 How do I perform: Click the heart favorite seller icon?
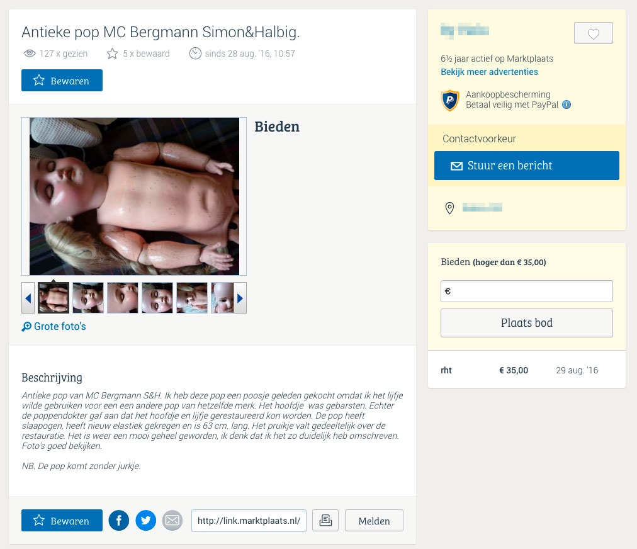point(593,33)
